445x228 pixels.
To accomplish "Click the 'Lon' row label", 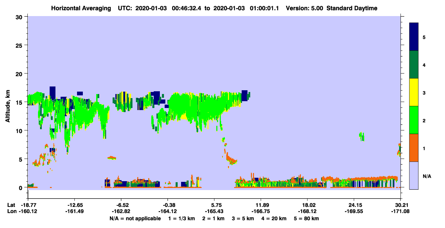I will [12, 211].
